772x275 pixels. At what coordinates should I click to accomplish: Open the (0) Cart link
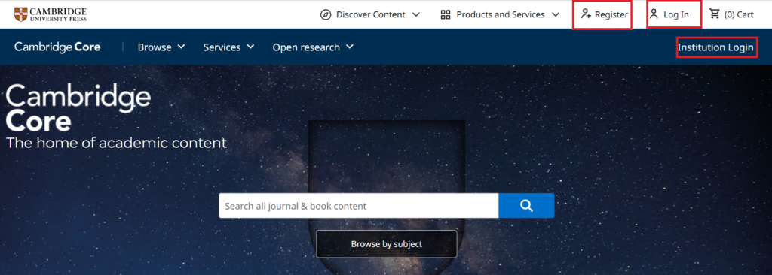(x=731, y=14)
